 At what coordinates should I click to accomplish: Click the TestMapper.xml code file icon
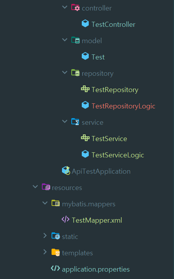65,220
